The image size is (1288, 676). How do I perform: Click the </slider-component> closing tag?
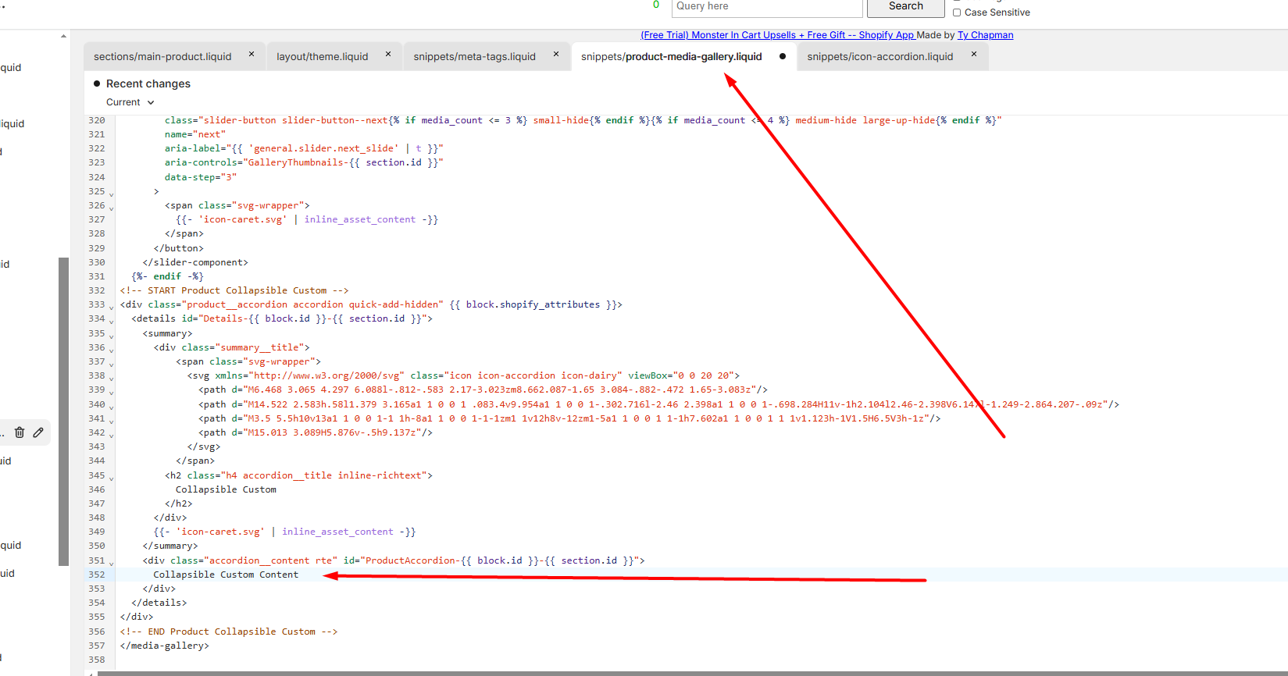pos(195,262)
